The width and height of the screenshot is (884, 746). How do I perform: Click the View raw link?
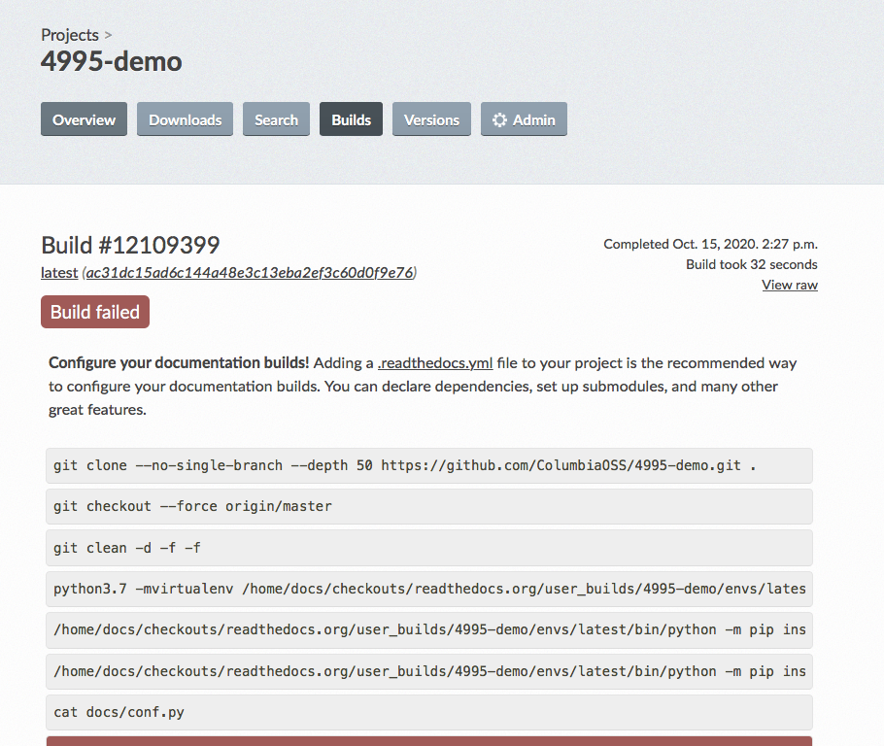click(790, 285)
